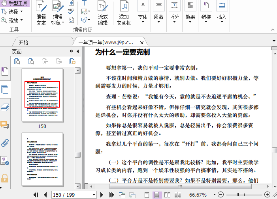The image size is (277, 199).
Task: Expand the Paragraph (段落) dropdown
Action: coord(158,18)
